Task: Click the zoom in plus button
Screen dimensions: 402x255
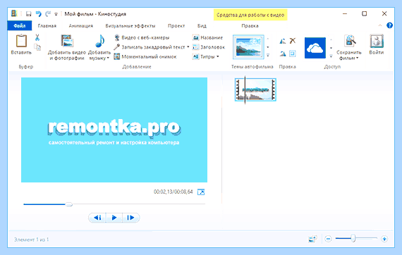Action: [384, 239]
